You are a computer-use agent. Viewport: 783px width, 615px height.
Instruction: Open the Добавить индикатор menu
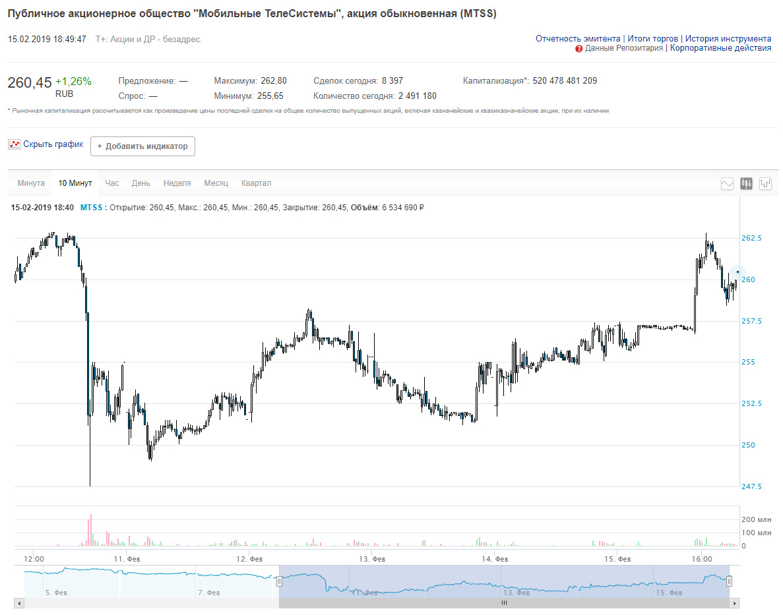[142, 146]
